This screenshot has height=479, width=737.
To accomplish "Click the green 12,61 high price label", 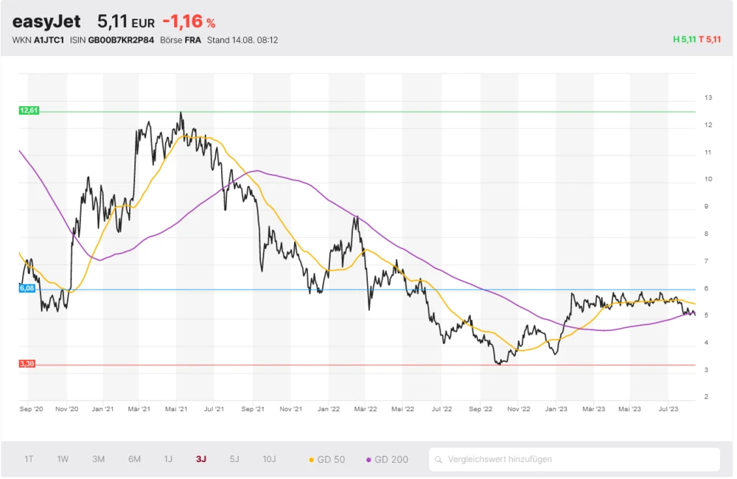I will click(29, 111).
